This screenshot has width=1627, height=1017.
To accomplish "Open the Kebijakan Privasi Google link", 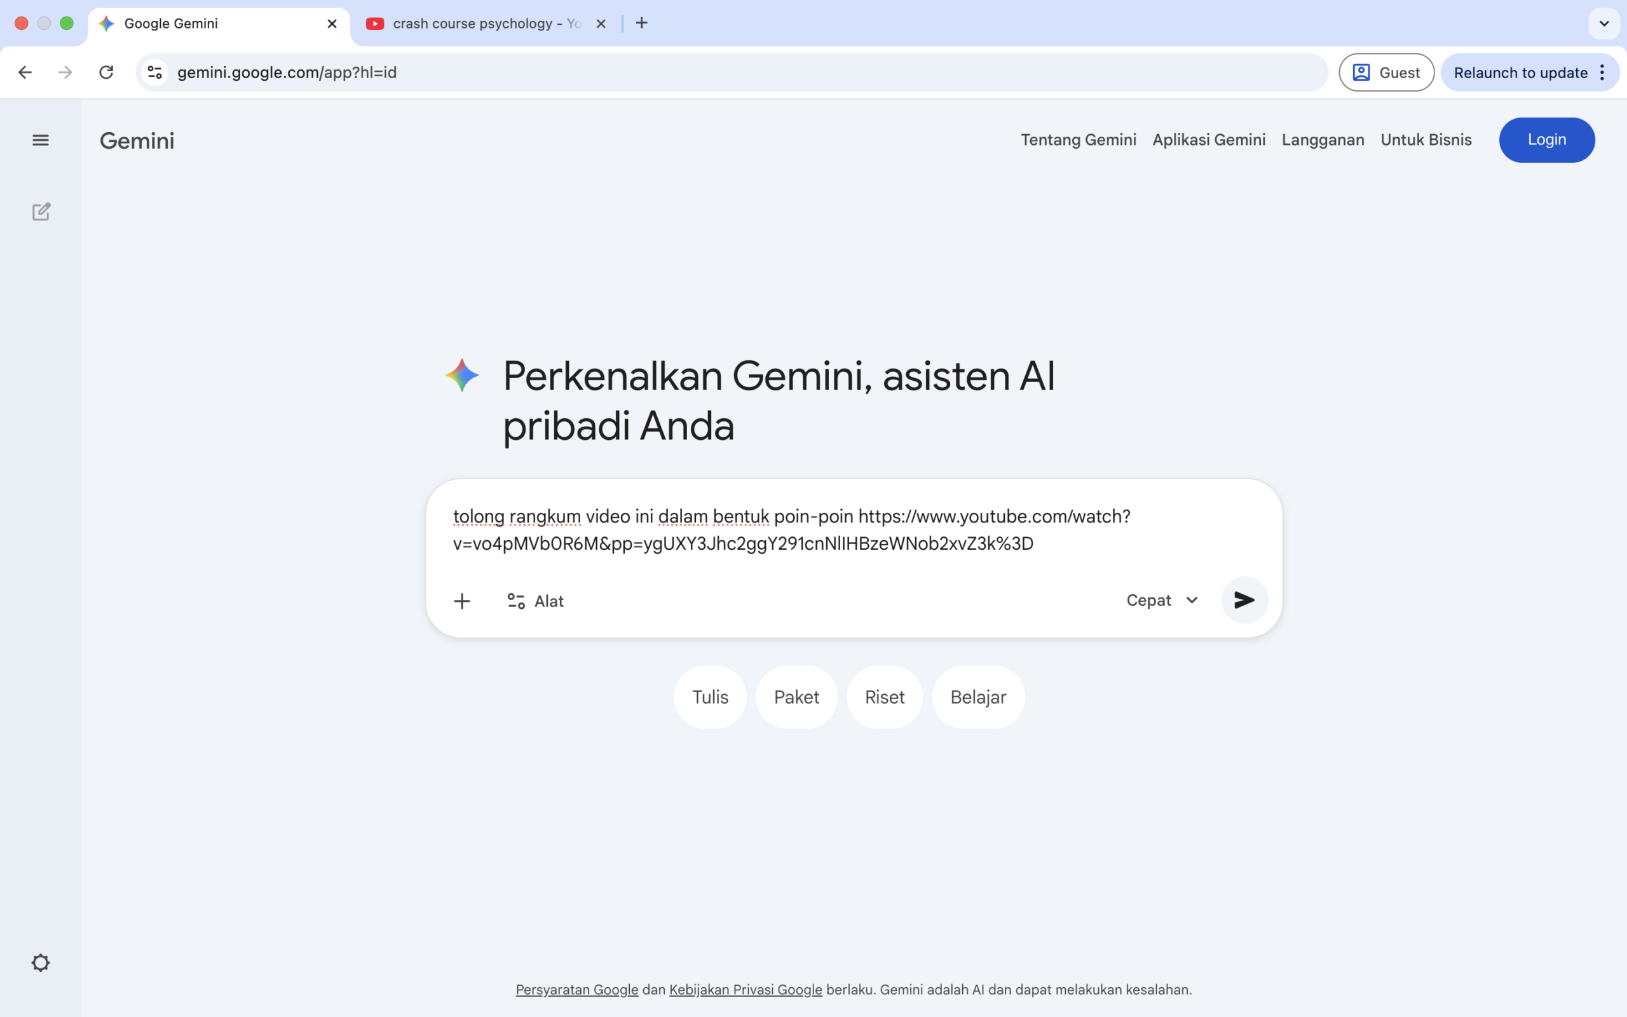I will [745, 989].
